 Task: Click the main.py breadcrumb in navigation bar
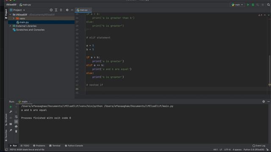click(25, 5)
